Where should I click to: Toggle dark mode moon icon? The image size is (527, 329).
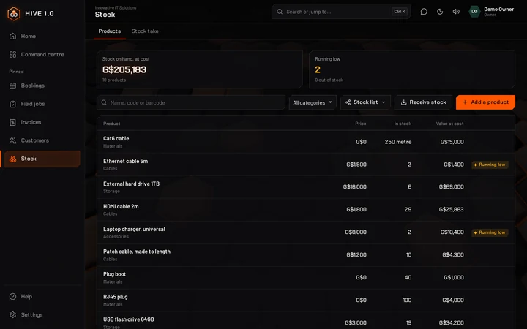pos(440,12)
